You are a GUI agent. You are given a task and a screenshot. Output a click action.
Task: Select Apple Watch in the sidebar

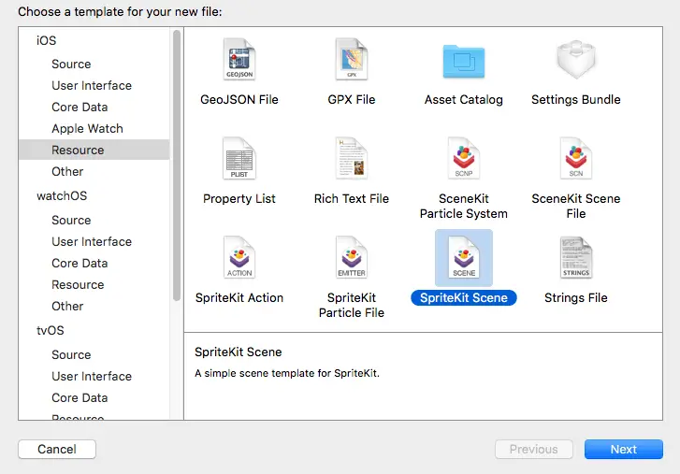click(x=87, y=129)
